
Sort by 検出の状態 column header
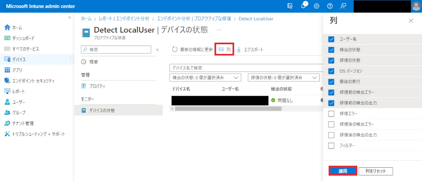(281, 89)
